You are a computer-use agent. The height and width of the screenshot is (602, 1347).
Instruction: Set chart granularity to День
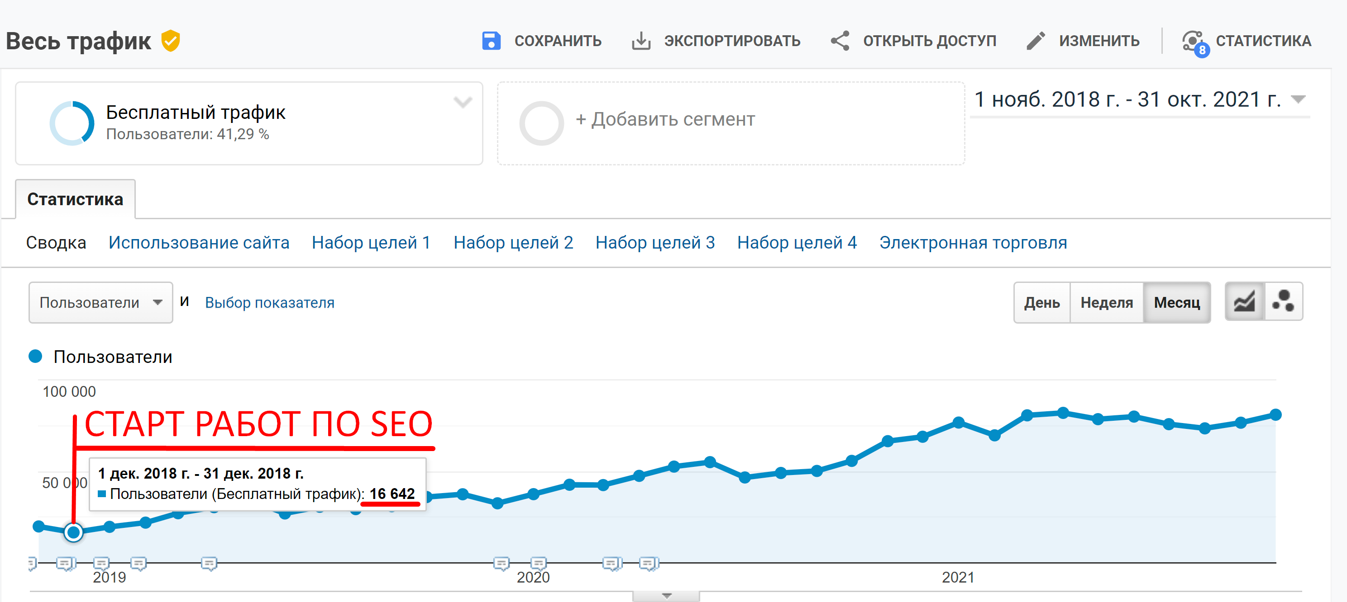pyautogui.click(x=1041, y=302)
